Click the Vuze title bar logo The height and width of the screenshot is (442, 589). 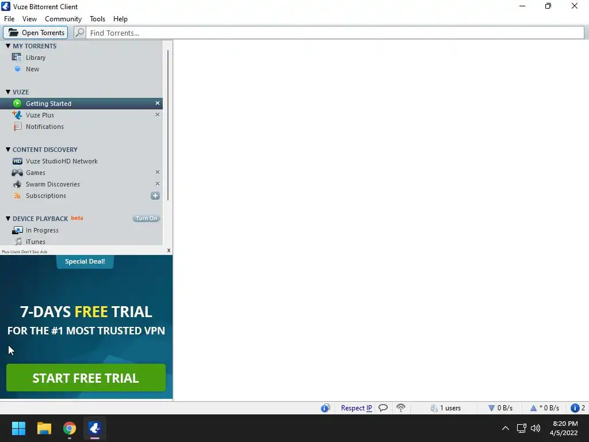tap(6, 6)
